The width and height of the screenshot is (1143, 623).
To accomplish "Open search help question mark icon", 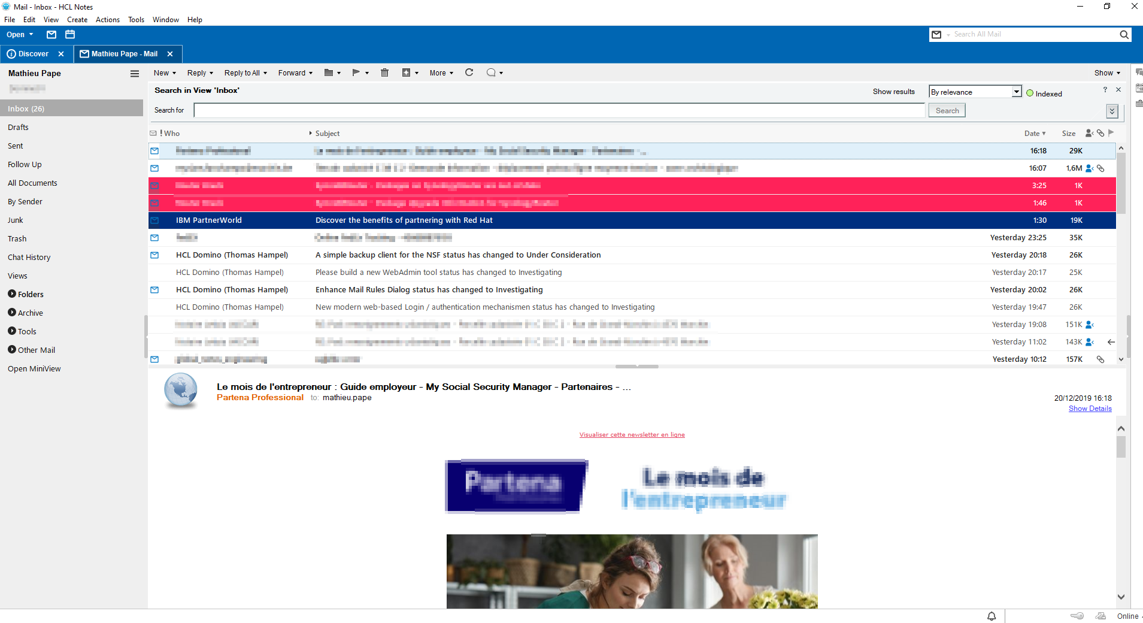I will click(x=1105, y=90).
